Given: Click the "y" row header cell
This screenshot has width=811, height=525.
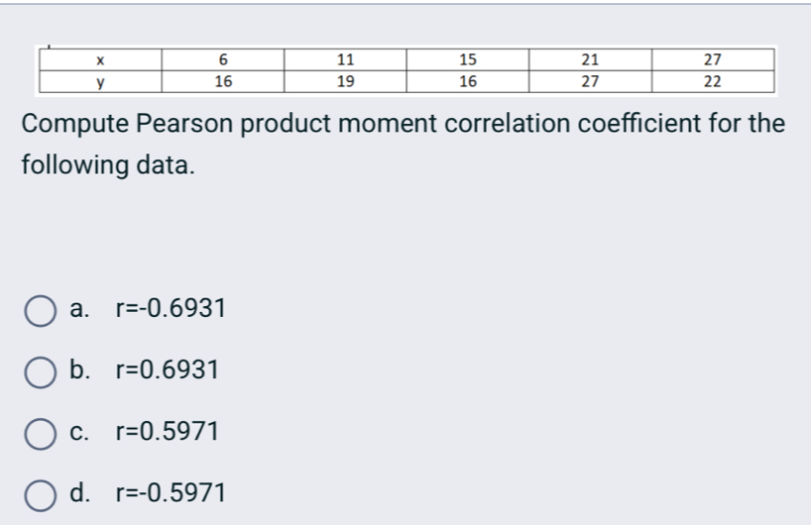Looking at the screenshot, I should (100, 81).
